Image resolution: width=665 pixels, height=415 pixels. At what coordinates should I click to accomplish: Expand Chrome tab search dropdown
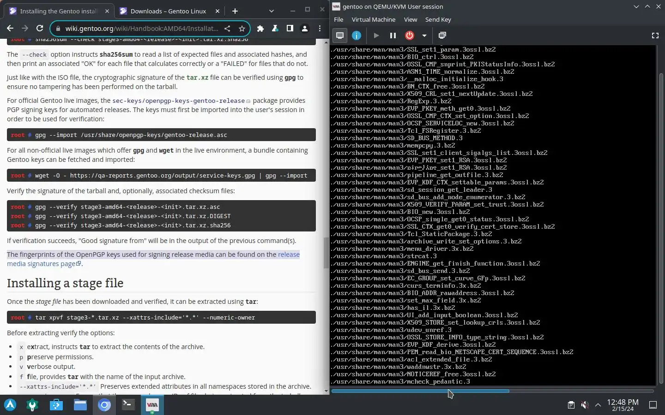click(x=272, y=11)
